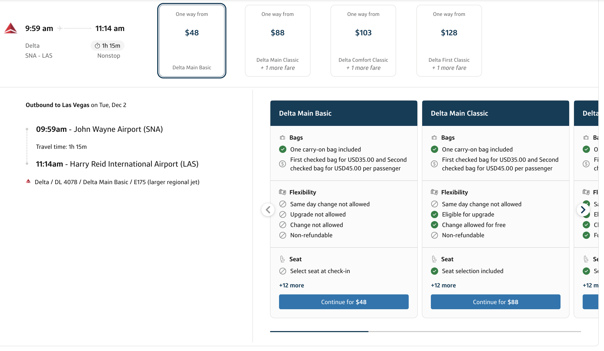Click airplane icon between departure and arrival times

[x=60, y=28]
